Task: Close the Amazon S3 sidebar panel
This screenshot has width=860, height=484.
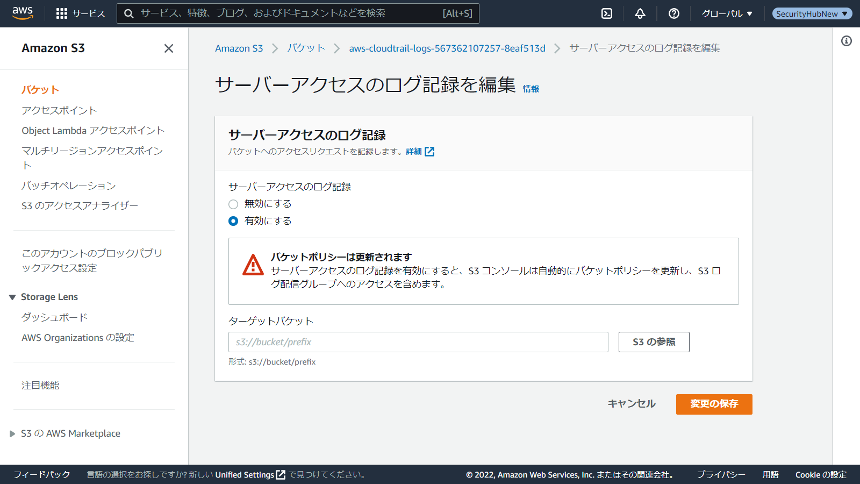Action: pos(168,48)
